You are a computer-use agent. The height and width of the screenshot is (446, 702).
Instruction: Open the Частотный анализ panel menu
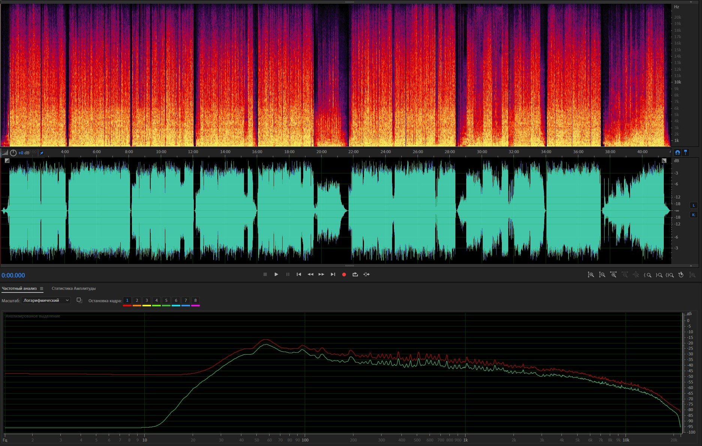(42, 288)
